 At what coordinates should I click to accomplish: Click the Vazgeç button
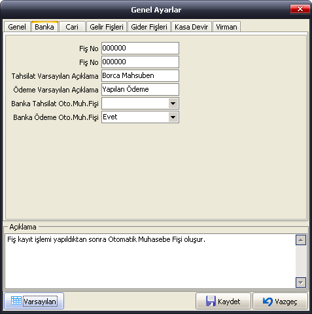[280, 301]
